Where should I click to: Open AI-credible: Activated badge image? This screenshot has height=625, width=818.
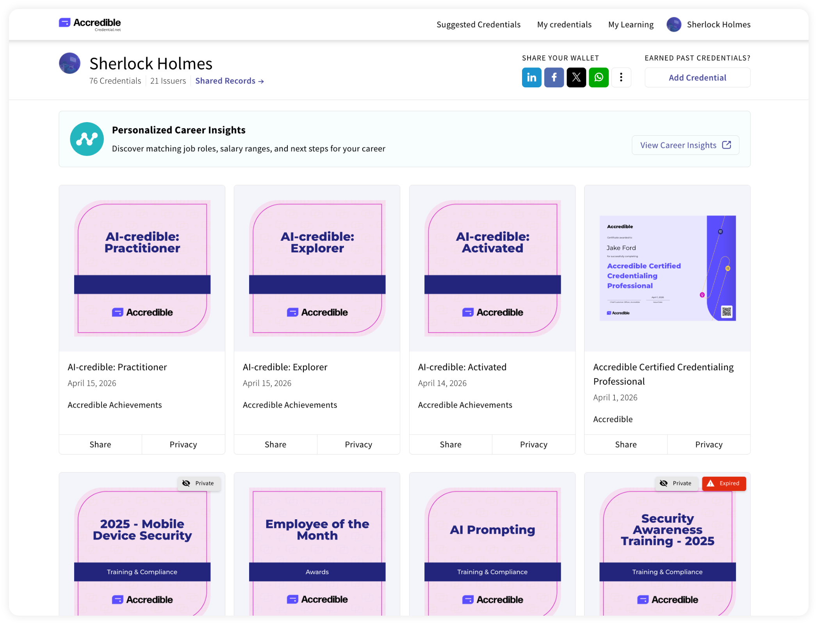click(x=492, y=268)
